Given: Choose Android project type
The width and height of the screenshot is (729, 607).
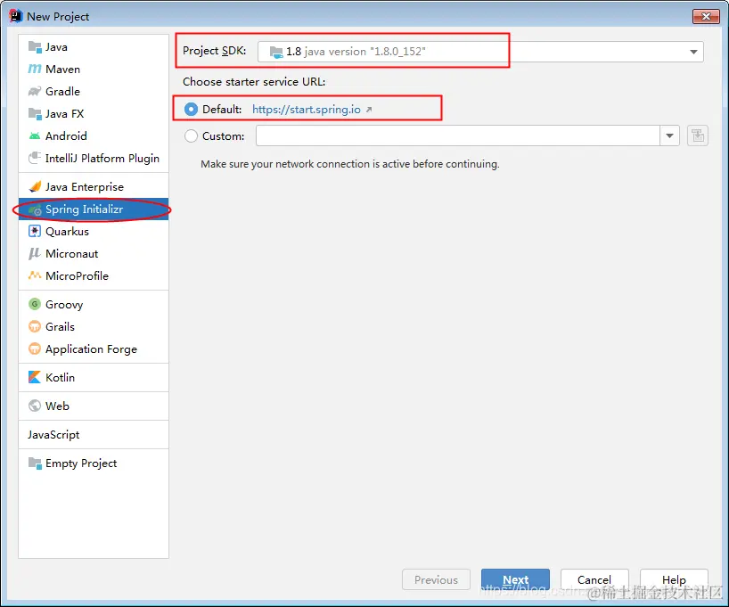Looking at the screenshot, I should (x=94, y=136).
